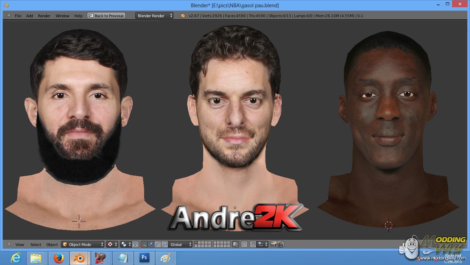Select the rotate manipulator arc icon
Image resolution: width=470 pixels, height=265 pixels.
[x=158, y=244]
